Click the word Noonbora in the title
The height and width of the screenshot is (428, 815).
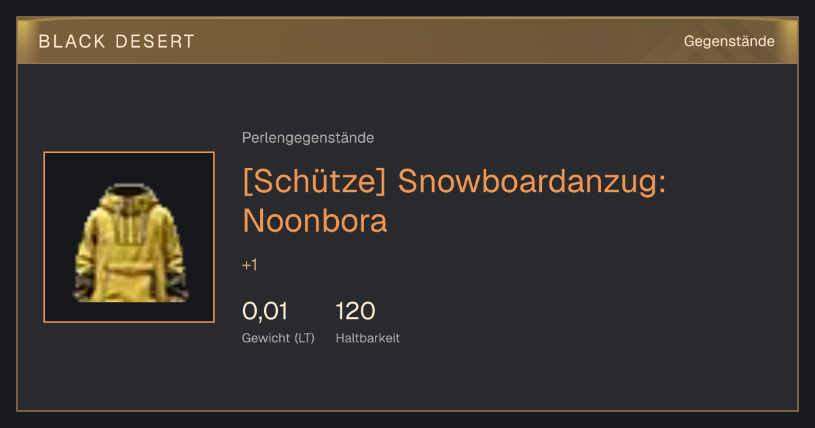[x=314, y=221]
